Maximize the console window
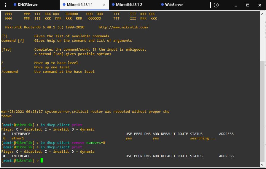 [x=248, y=5]
